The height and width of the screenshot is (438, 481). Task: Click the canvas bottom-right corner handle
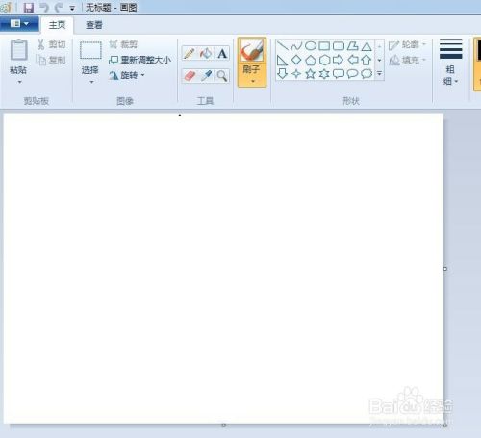(445, 425)
